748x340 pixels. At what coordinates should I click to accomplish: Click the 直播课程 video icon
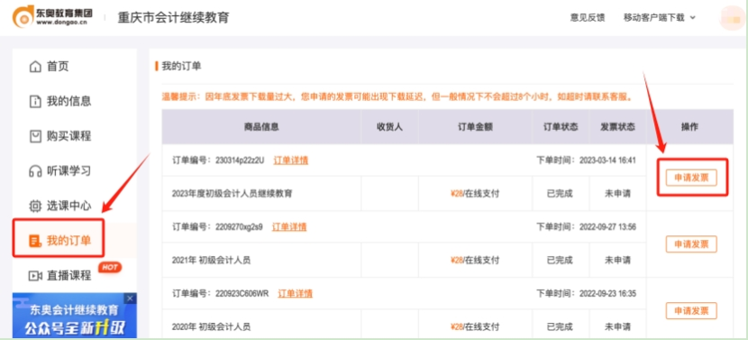coord(35,276)
